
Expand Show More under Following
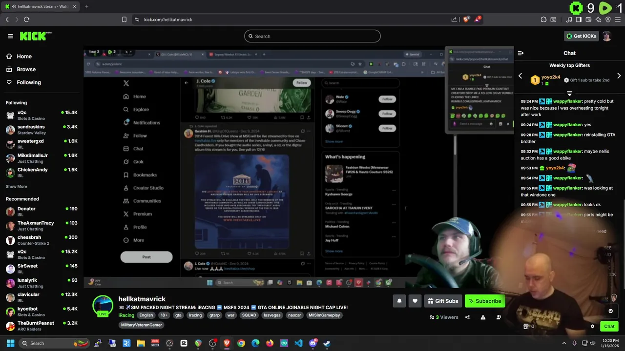[x=17, y=186]
